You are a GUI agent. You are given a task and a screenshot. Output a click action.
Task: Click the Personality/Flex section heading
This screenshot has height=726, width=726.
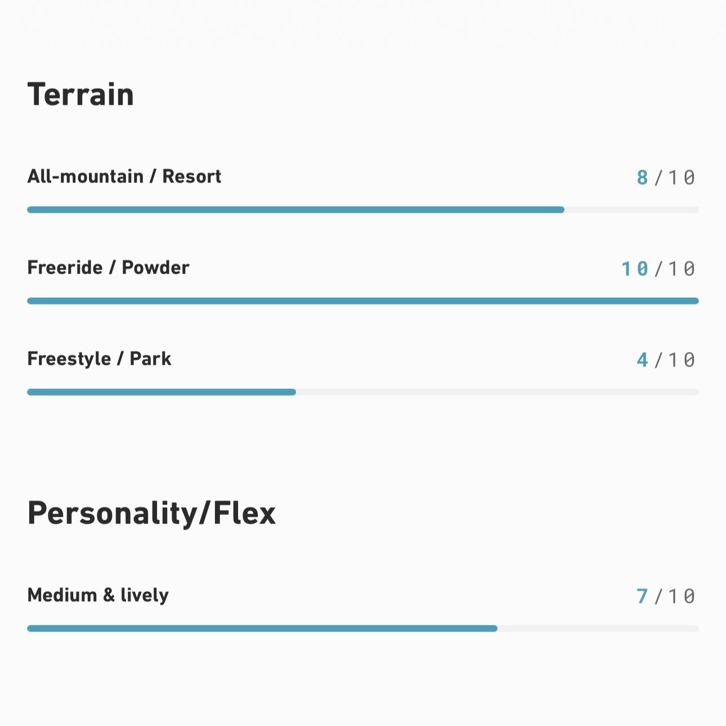(151, 513)
